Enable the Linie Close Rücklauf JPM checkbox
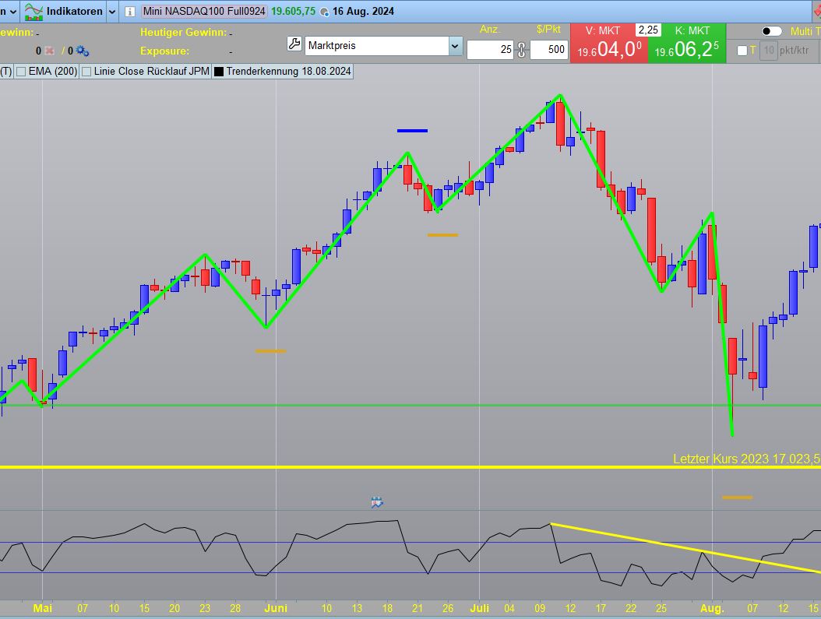This screenshot has width=821, height=619. [87, 72]
